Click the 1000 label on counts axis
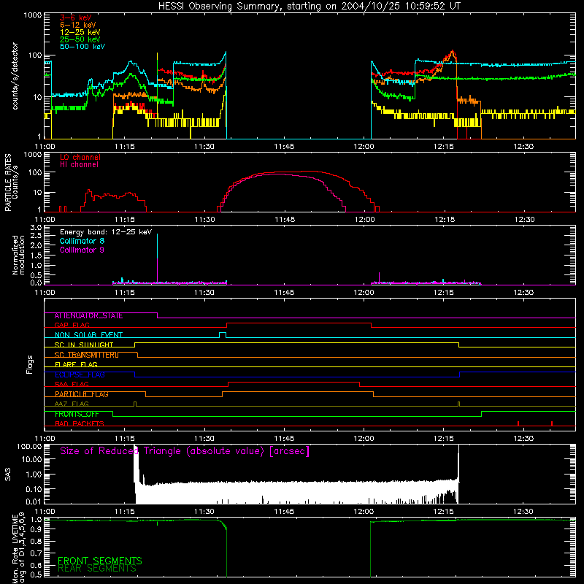 coord(32,15)
